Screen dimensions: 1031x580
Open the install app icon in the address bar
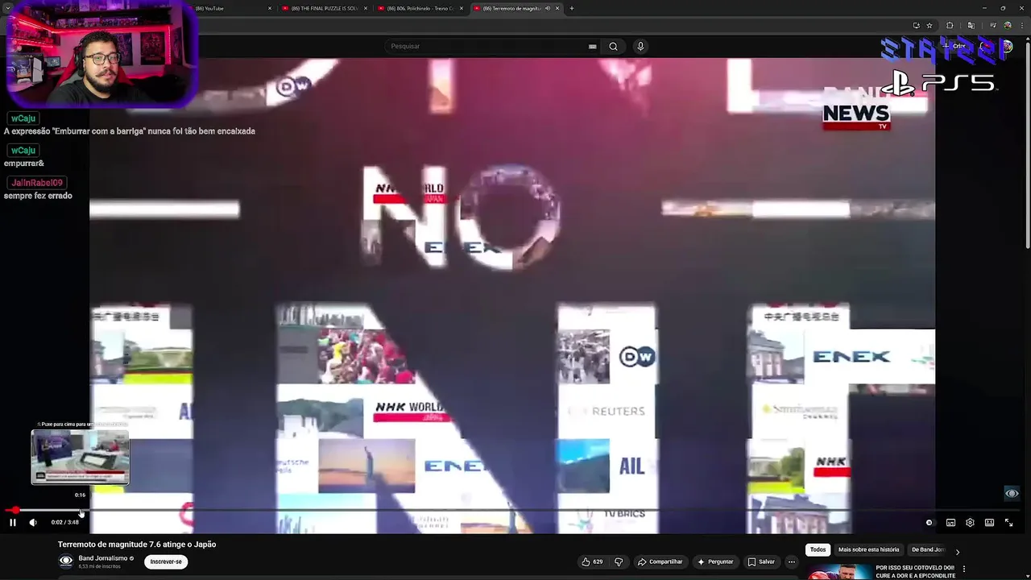point(916,25)
